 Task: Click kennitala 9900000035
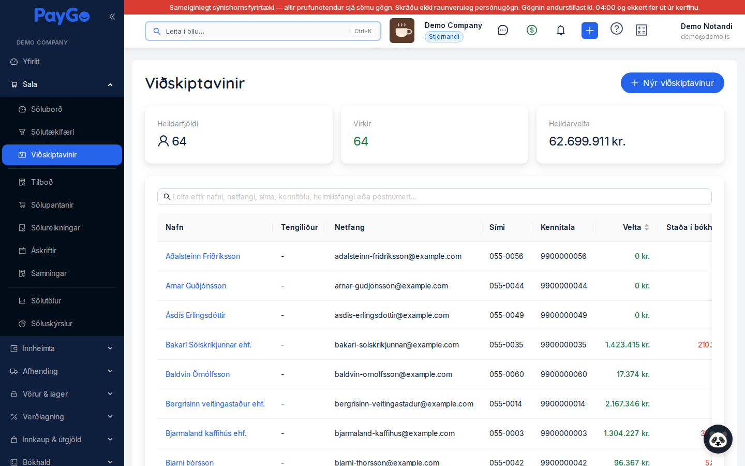(x=563, y=345)
